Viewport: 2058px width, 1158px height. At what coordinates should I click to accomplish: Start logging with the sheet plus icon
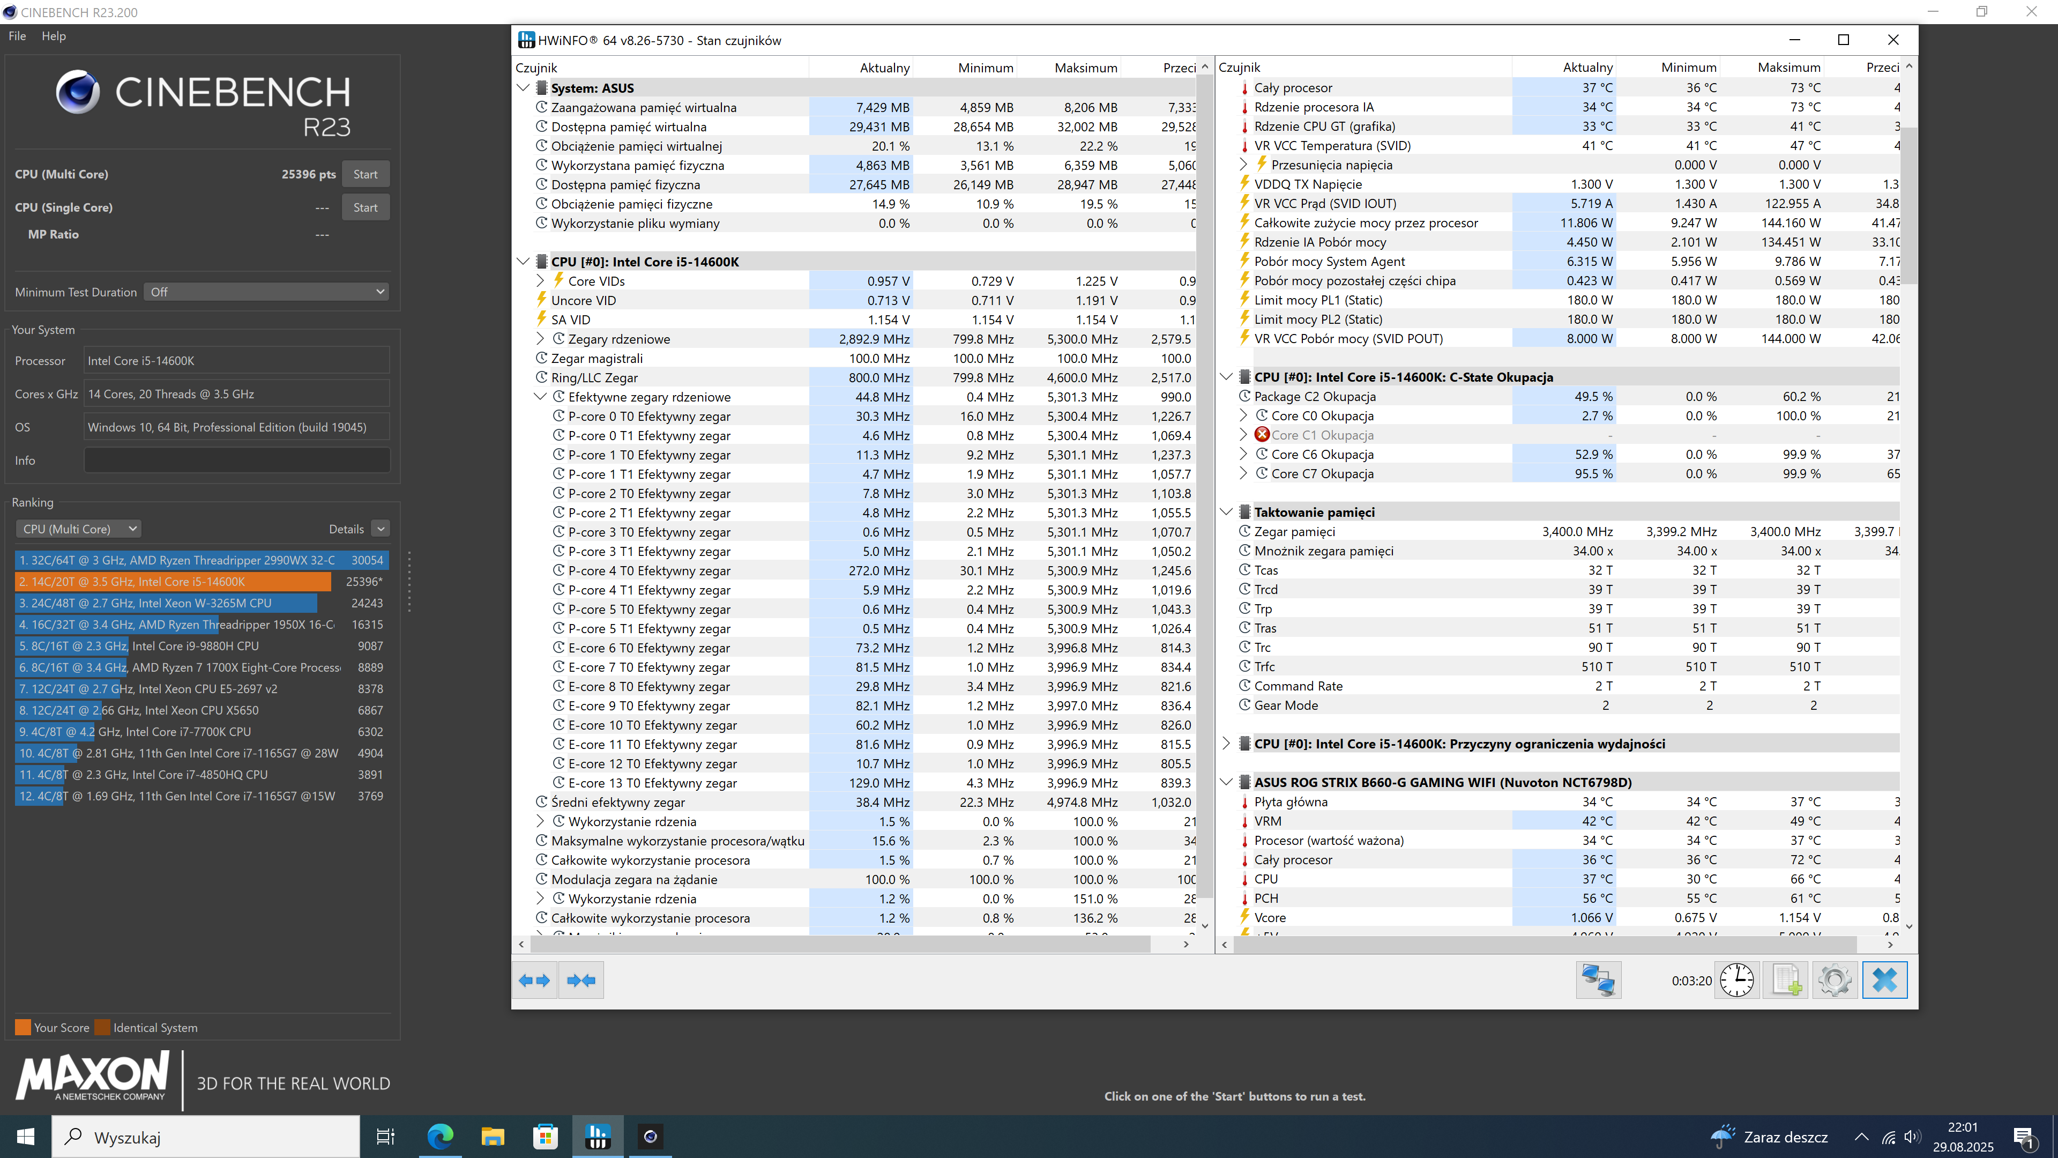pyautogui.click(x=1786, y=980)
